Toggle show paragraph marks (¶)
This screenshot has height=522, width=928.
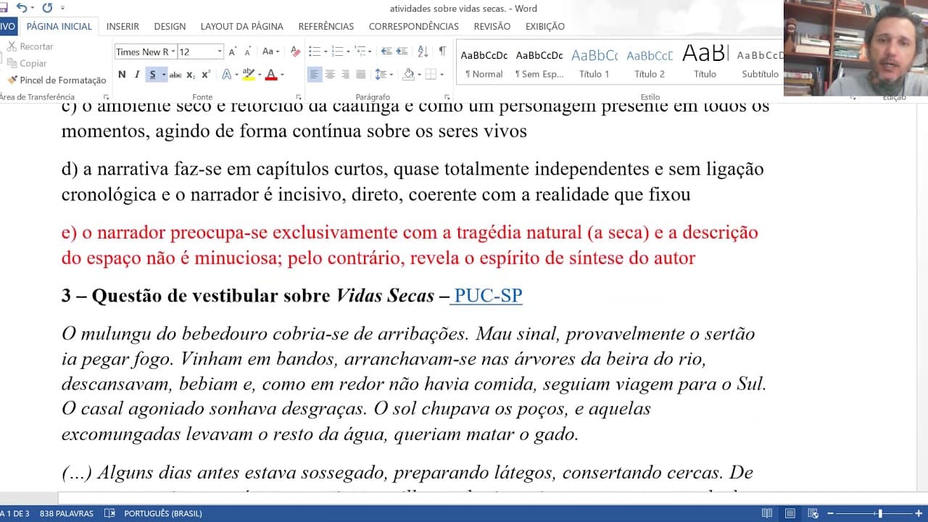point(442,51)
